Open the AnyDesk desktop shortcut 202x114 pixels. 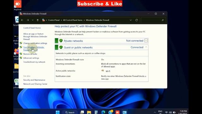18,5
